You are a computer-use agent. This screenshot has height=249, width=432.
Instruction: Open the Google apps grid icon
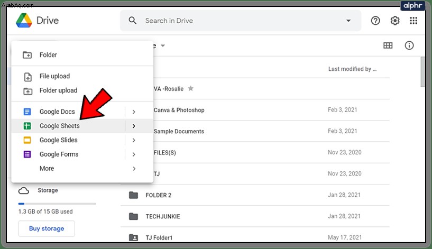(x=413, y=21)
